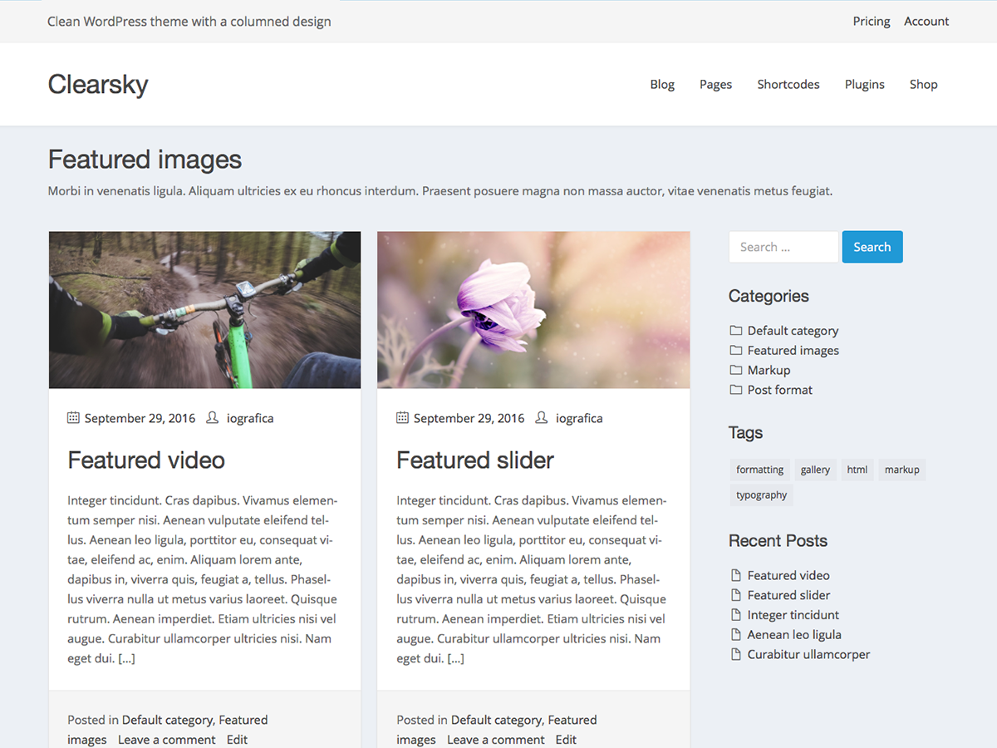Viewport: 997px width, 748px height.
Task: Go to the Pricing page
Action: click(871, 21)
